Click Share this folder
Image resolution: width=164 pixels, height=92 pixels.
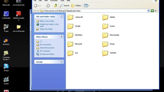click(44, 29)
